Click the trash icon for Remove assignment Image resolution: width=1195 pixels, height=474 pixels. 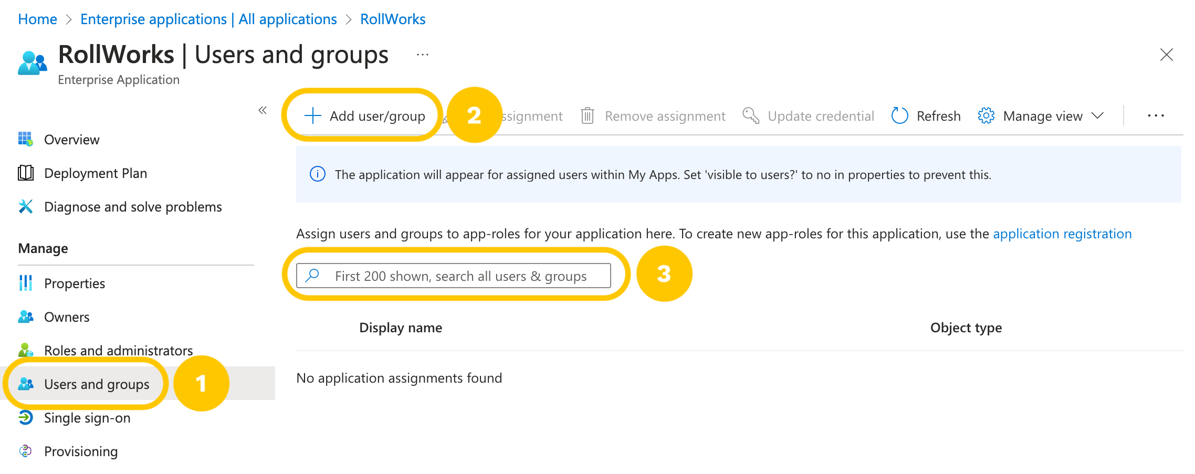click(587, 115)
